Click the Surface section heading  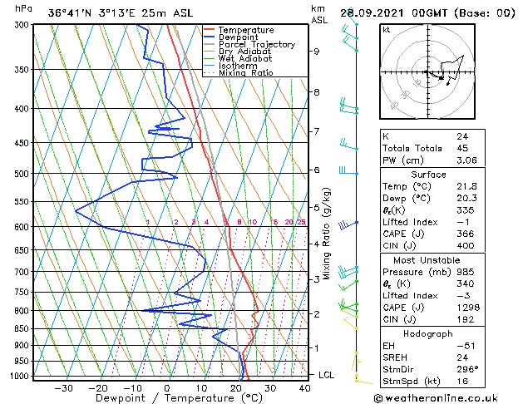pyautogui.click(x=428, y=175)
